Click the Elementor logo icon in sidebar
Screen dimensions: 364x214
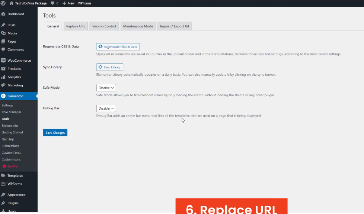tap(3, 96)
